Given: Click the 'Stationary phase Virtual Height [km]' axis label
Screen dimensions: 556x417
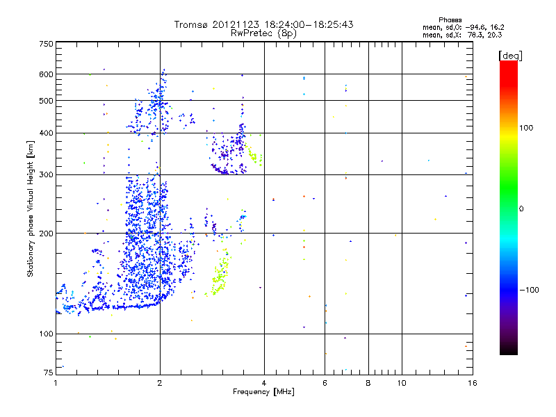Looking at the screenshot, I should 31,209.
